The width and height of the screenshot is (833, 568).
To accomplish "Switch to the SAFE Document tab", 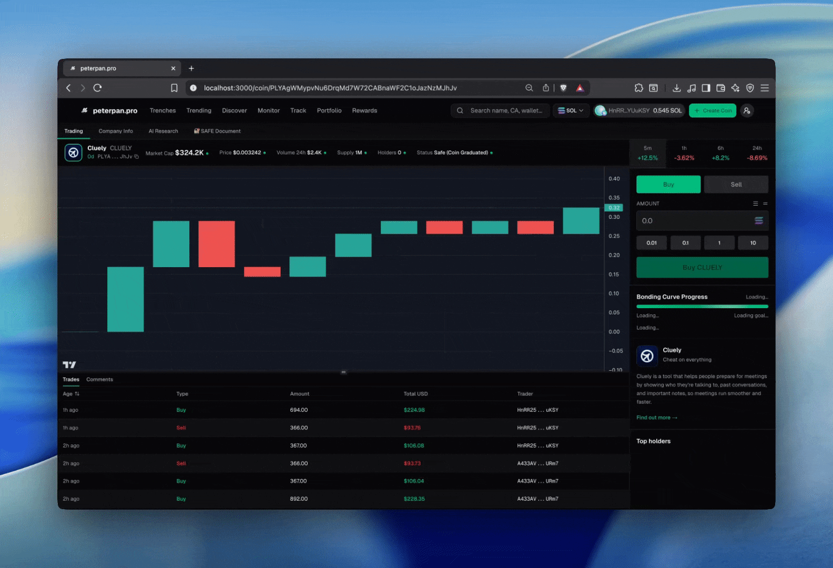I will point(217,131).
